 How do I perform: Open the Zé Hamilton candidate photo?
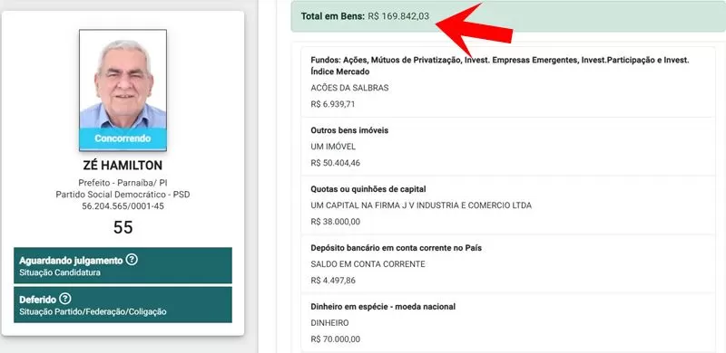point(123,91)
